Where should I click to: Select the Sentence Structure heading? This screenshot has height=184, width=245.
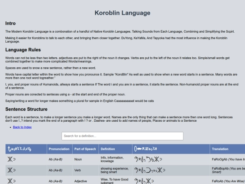tap(26, 109)
